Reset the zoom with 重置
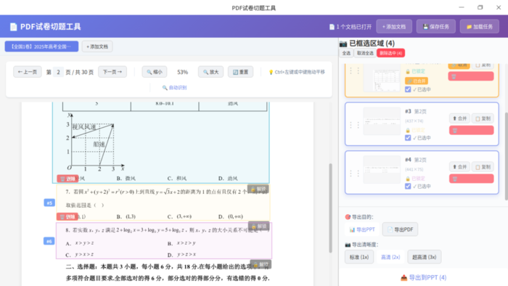The image size is (508, 286). click(x=241, y=72)
